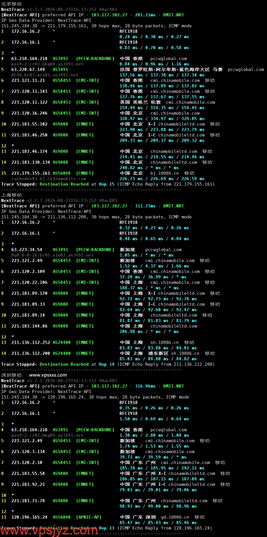Click hostname Hu0-0-0-16.br05.sin02.as3491.net
This screenshot has width=267, height=537.
point(52,255)
